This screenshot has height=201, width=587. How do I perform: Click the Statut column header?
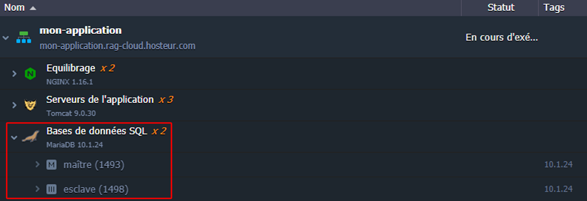[501, 8]
